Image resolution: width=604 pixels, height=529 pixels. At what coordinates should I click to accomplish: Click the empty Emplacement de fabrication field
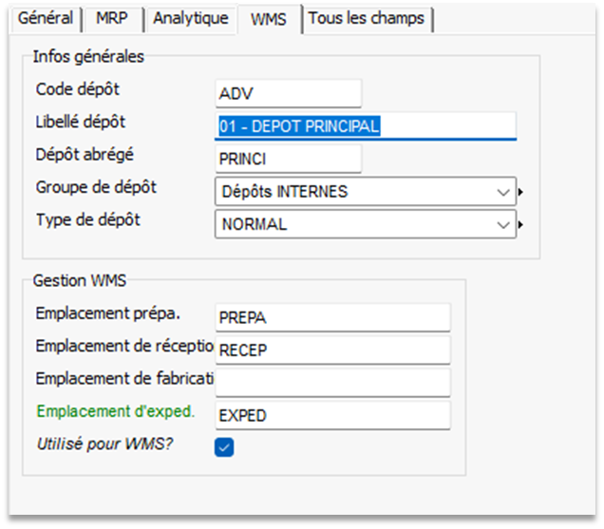tap(332, 383)
